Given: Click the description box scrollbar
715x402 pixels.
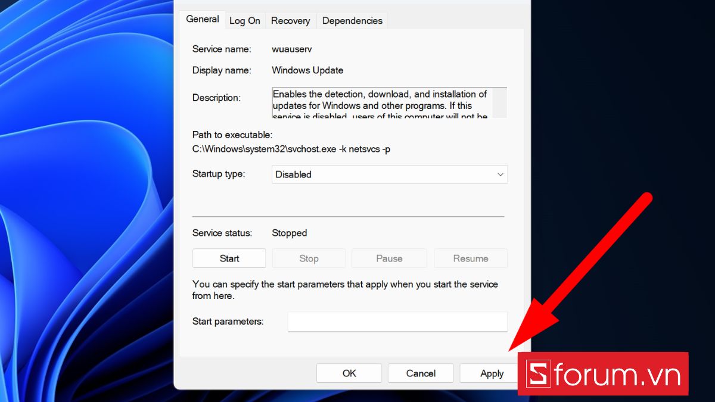Looking at the screenshot, I should 500,103.
